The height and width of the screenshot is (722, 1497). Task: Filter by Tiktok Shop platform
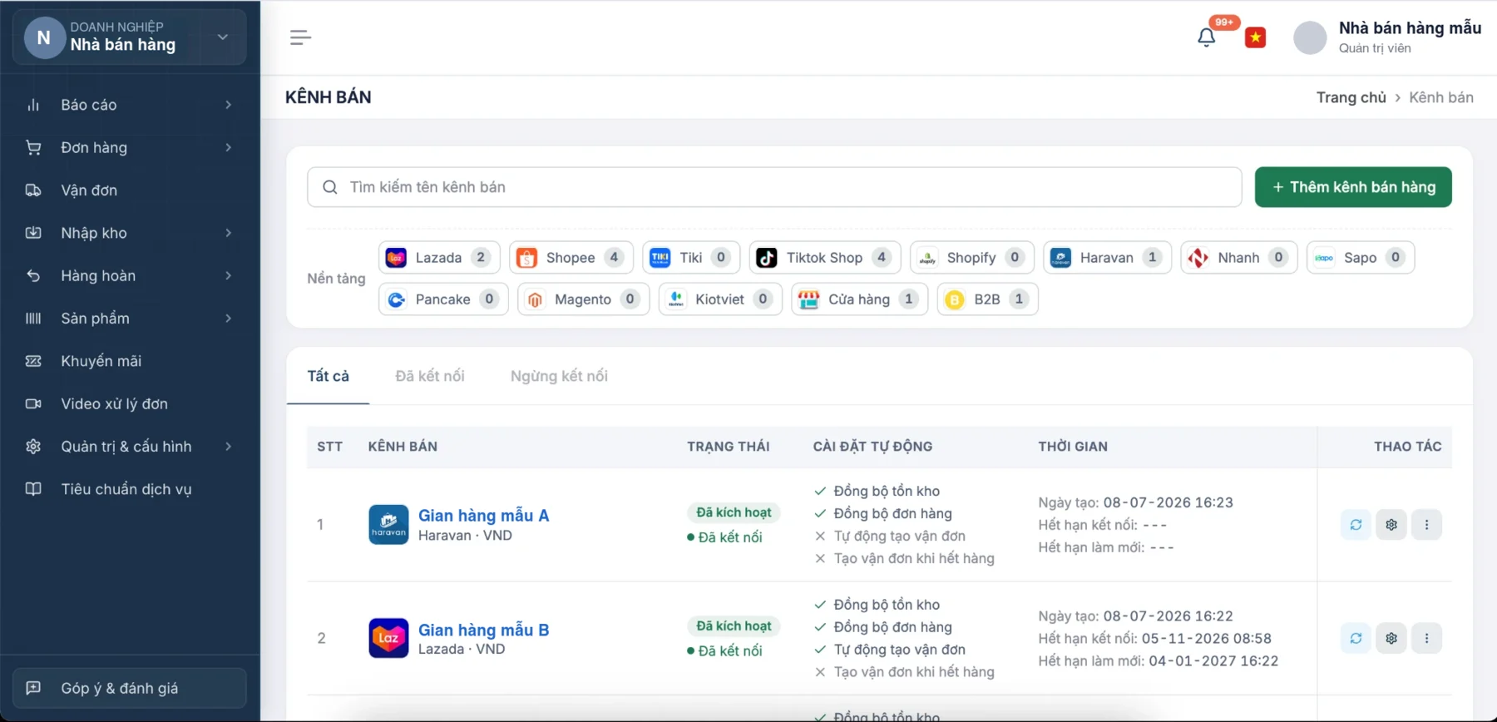[x=825, y=258]
